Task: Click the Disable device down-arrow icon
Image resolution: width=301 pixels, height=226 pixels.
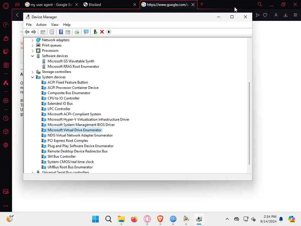Action: [109, 32]
